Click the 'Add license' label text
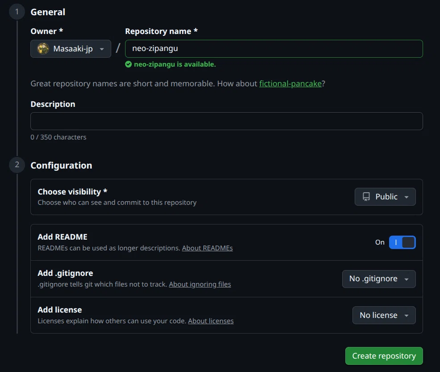The width and height of the screenshot is (440, 372). (x=60, y=309)
